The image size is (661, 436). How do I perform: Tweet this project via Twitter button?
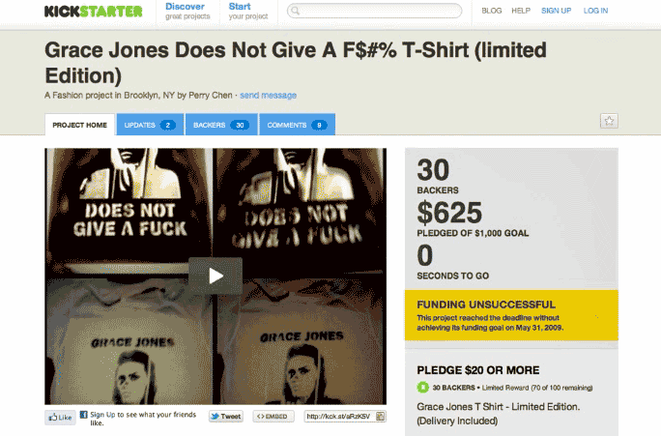tap(226, 416)
